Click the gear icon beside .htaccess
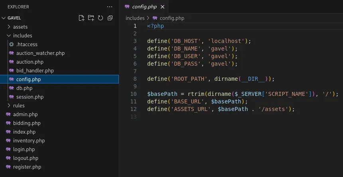The image size is (343, 177). coord(12,44)
